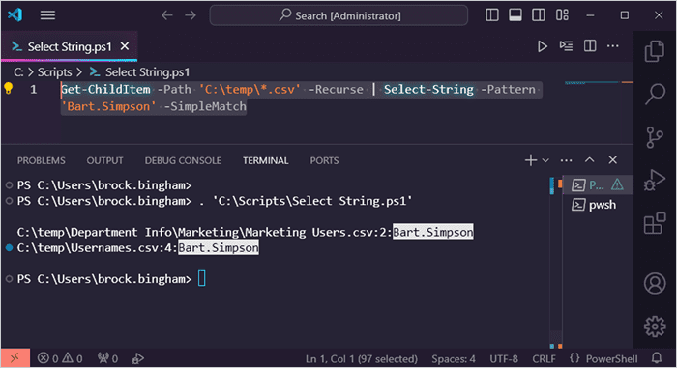Click the Search [Administrator] command center box
Viewport: 677px width, 368px height.
pos(338,15)
